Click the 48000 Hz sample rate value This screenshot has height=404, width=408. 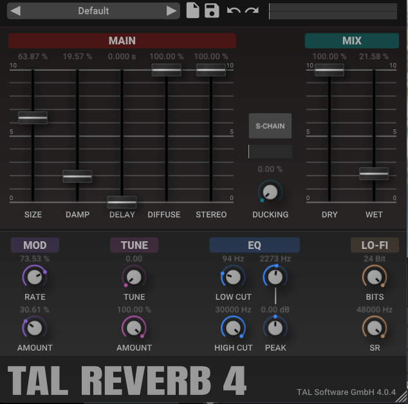coord(375,309)
